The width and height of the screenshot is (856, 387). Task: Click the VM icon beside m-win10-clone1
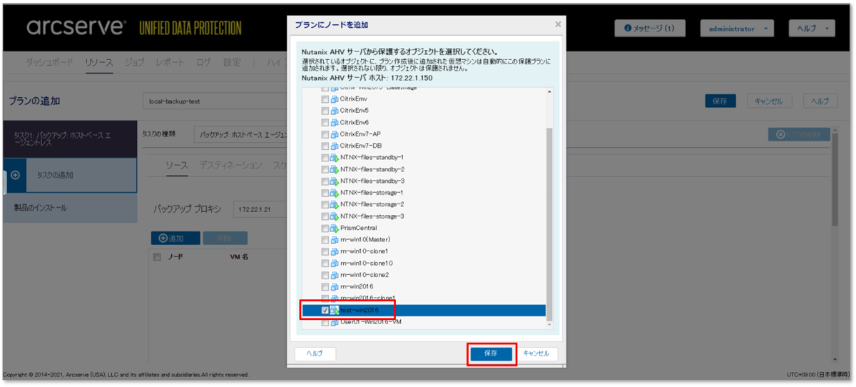click(x=335, y=252)
